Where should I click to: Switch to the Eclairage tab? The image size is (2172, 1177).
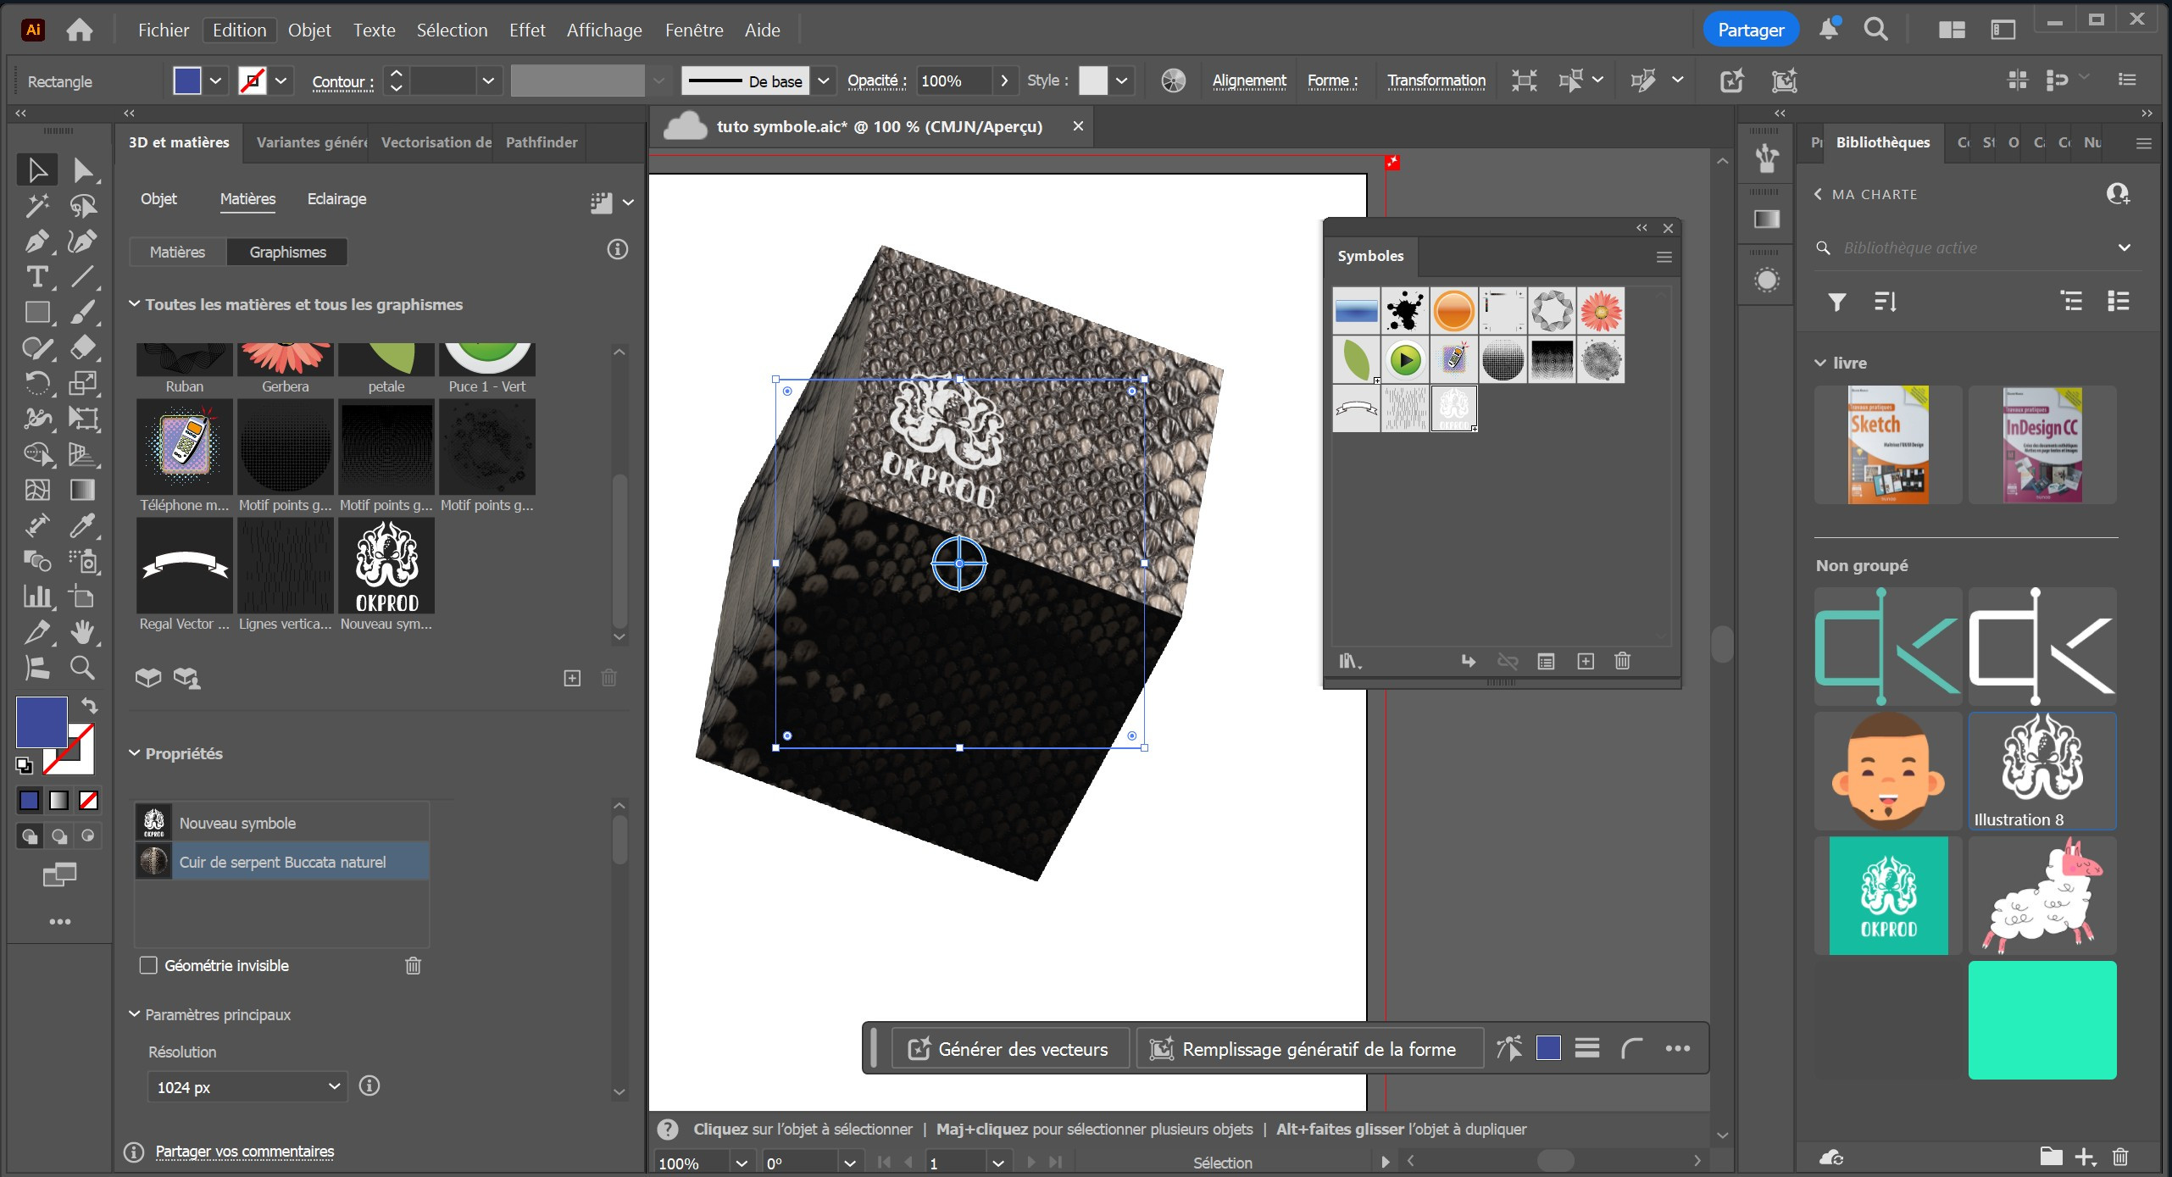[x=336, y=199]
